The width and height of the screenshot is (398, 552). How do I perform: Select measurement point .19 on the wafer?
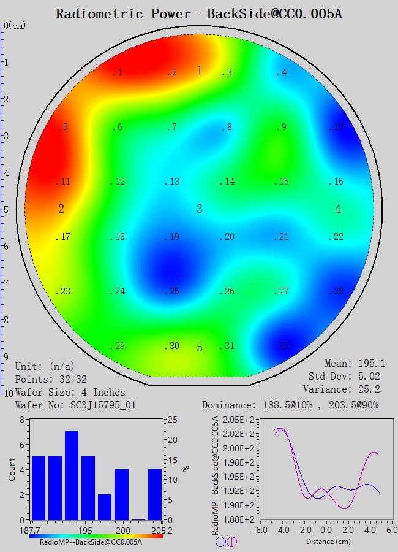pyautogui.click(x=173, y=237)
